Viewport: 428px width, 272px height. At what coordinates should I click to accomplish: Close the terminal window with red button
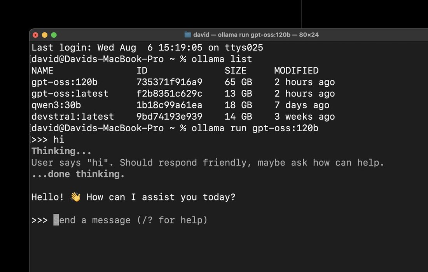[x=35, y=35]
